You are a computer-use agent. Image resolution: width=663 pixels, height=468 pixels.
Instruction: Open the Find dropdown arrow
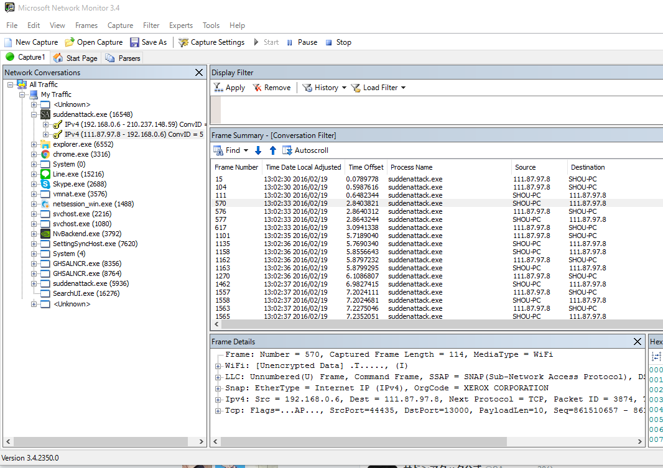(x=246, y=150)
